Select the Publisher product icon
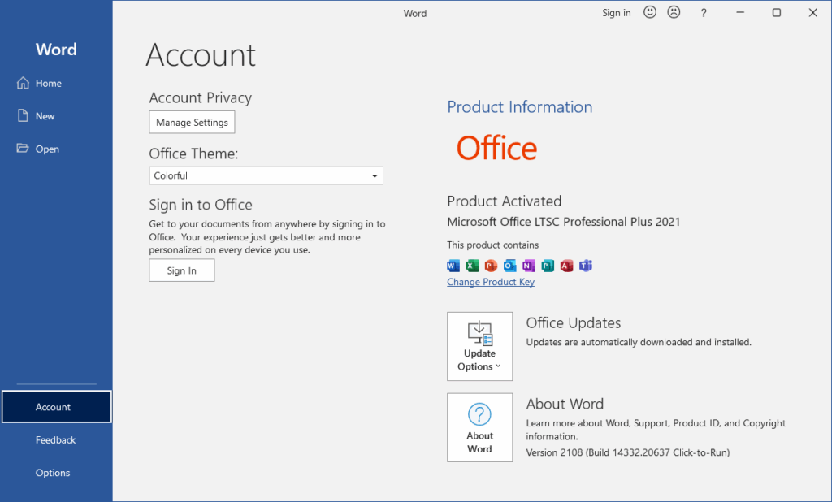832x502 pixels. click(548, 266)
